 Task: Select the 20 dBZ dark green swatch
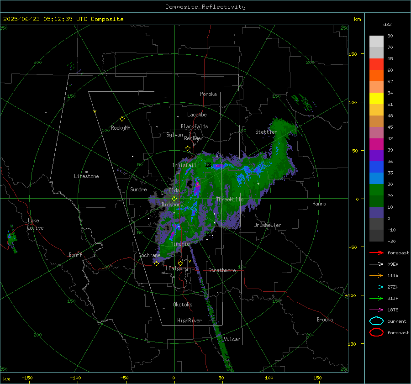coord(376,201)
